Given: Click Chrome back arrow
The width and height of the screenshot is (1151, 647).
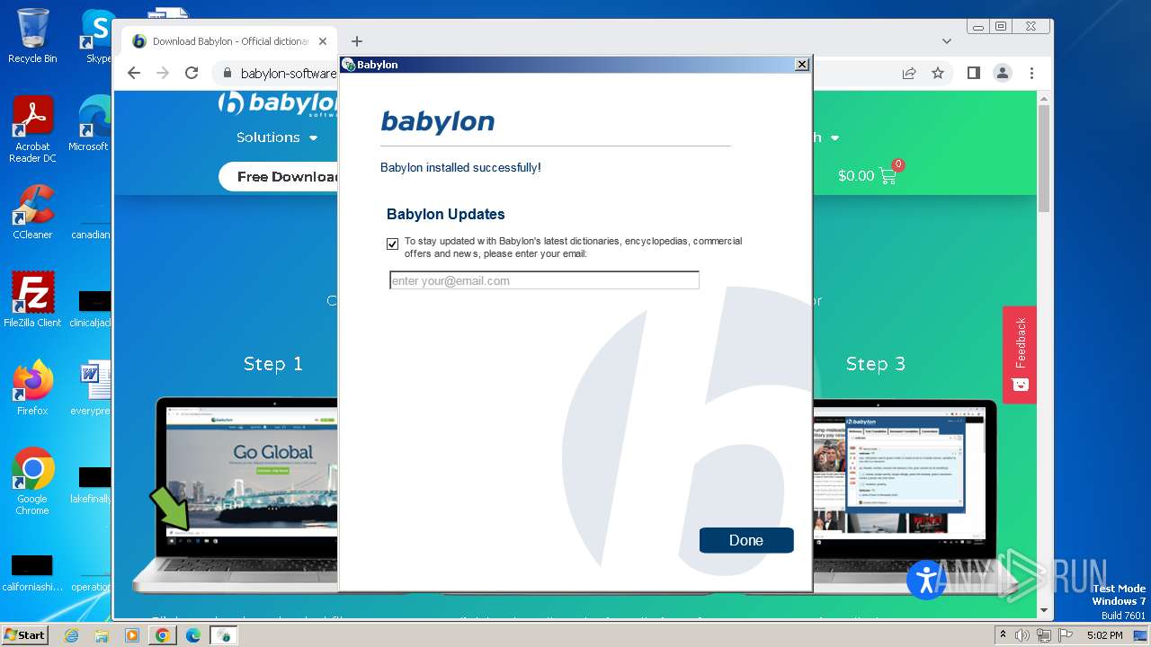Looking at the screenshot, I should 134,73.
